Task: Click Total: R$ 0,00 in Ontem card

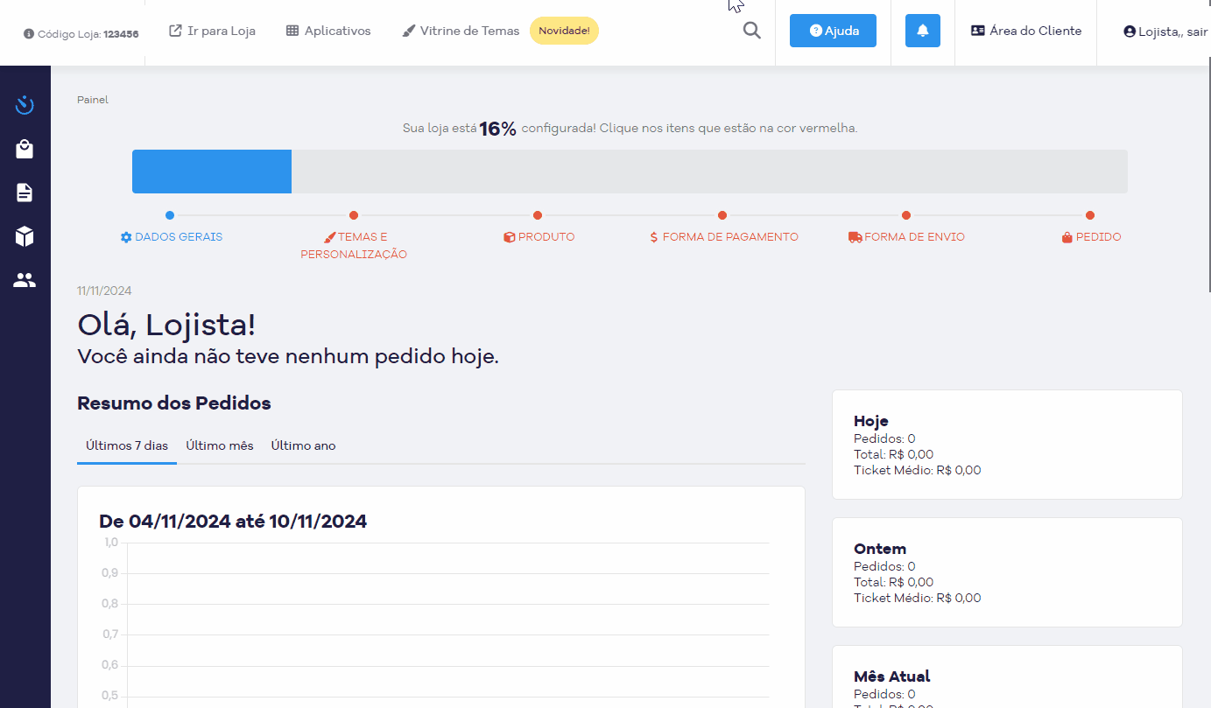Action: (893, 582)
